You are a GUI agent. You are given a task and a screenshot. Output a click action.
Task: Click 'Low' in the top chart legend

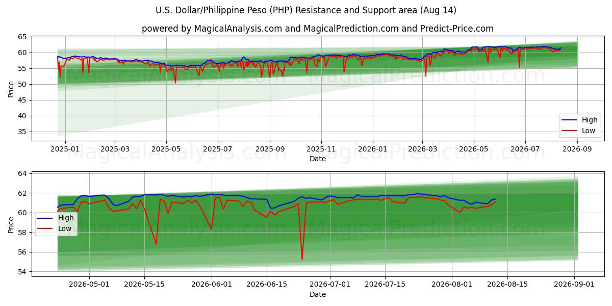[x=589, y=131]
